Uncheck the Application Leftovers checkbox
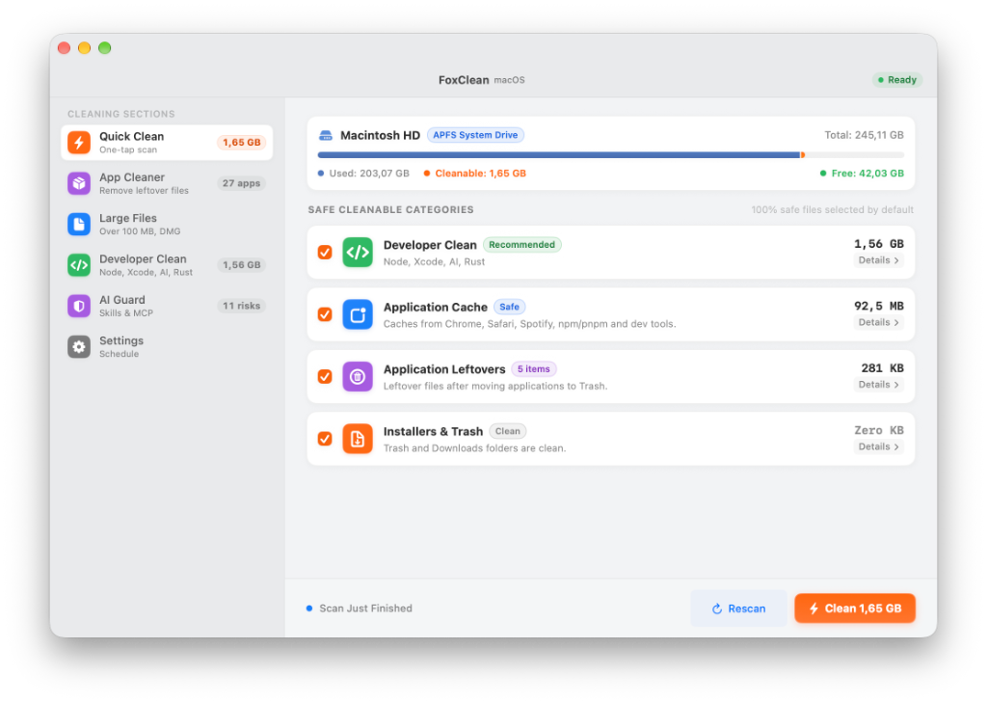This screenshot has height=703, width=987. click(325, 377)
